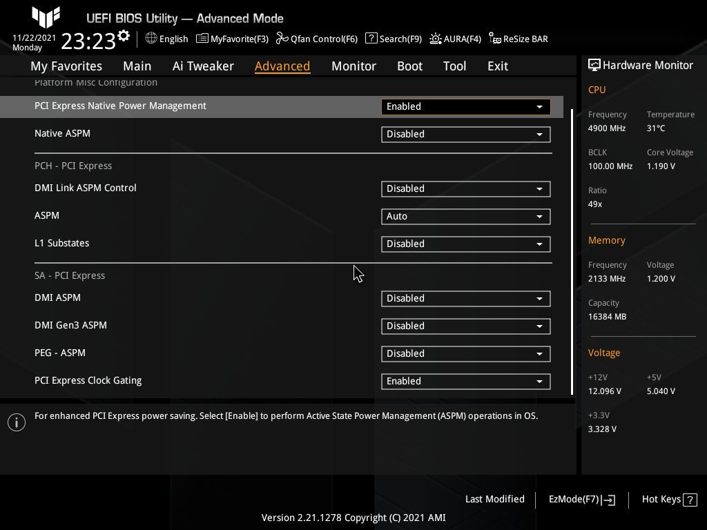Click the +12V reading 12.096 V
The width and height of the screenshot is (707, 530).
(604, 391)
